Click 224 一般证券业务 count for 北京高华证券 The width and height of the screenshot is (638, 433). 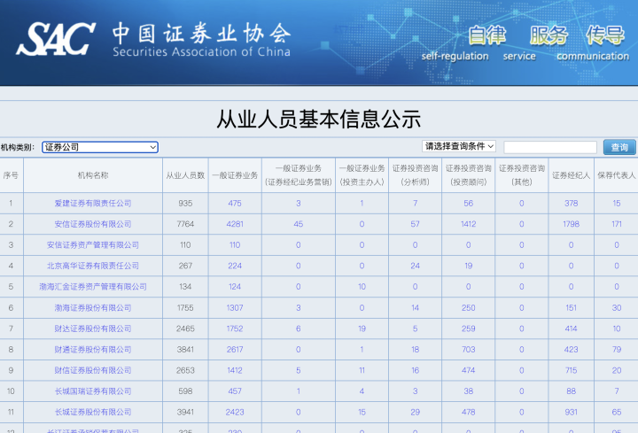[235, 266]
